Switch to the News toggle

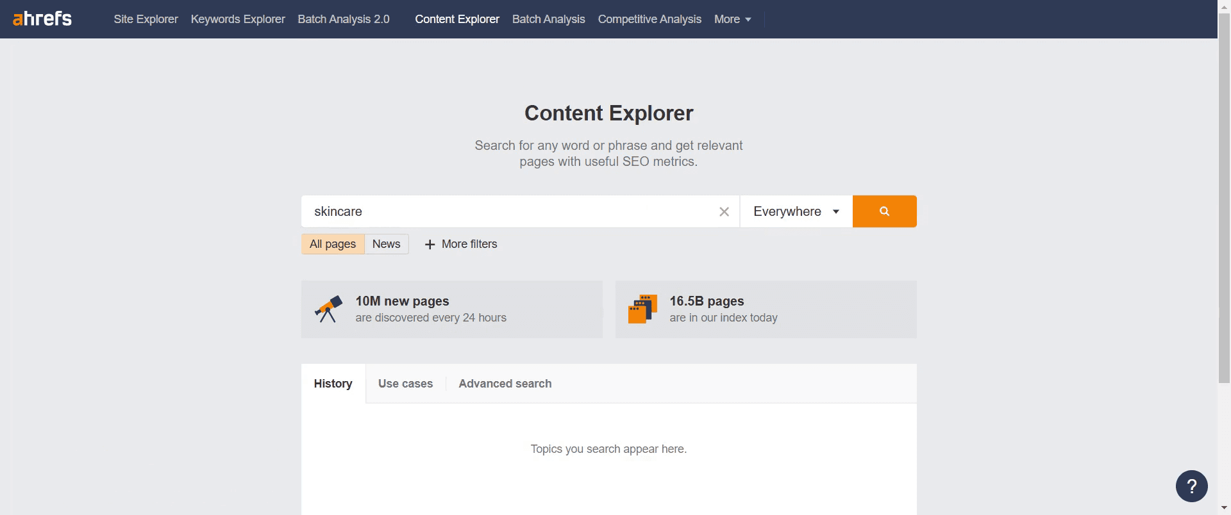pos(386,244)
